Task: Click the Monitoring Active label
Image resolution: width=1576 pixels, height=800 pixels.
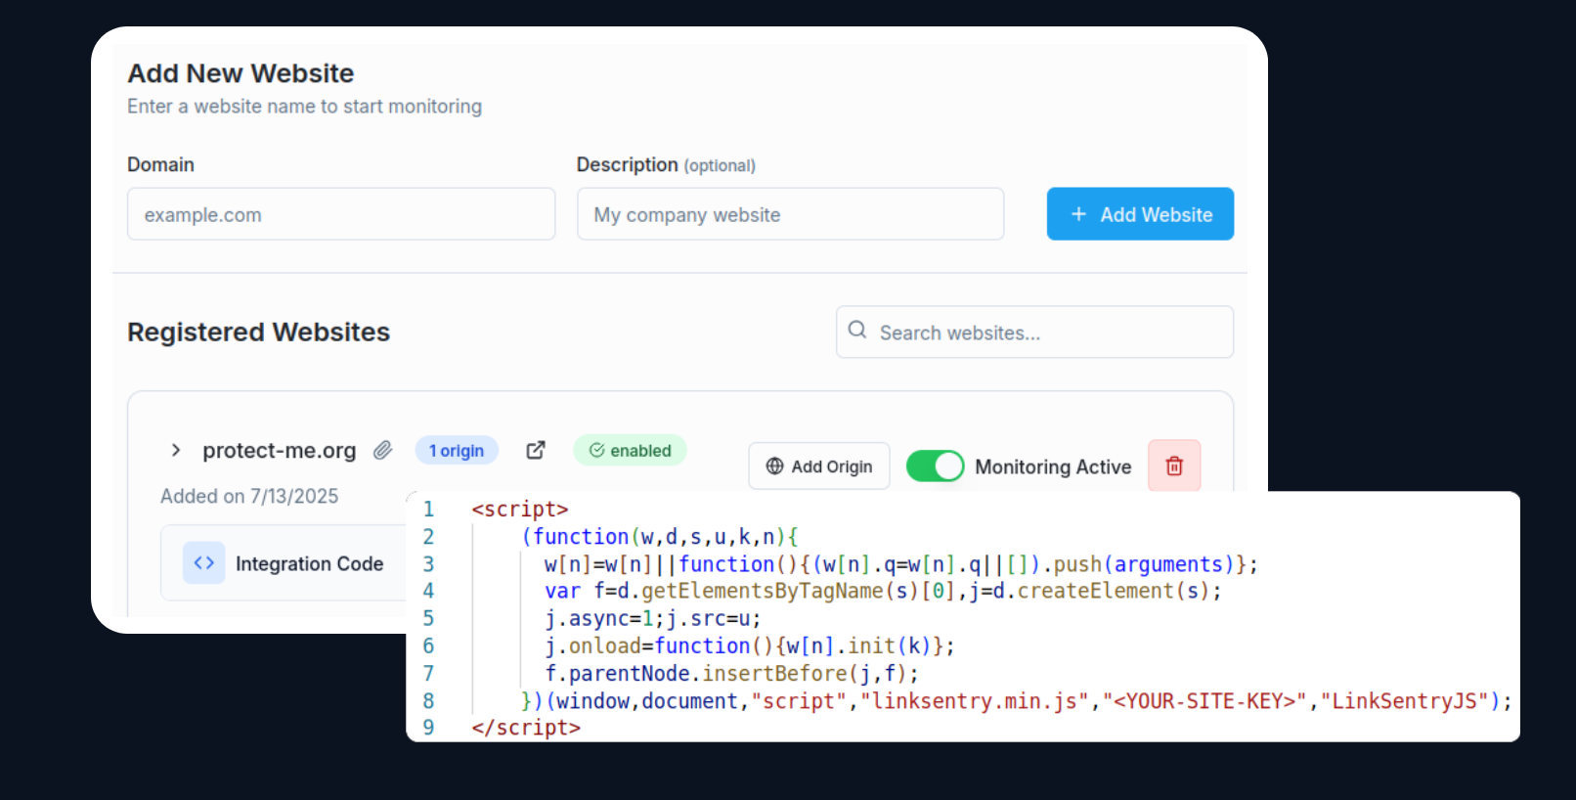Action: tap(1053, 467)
